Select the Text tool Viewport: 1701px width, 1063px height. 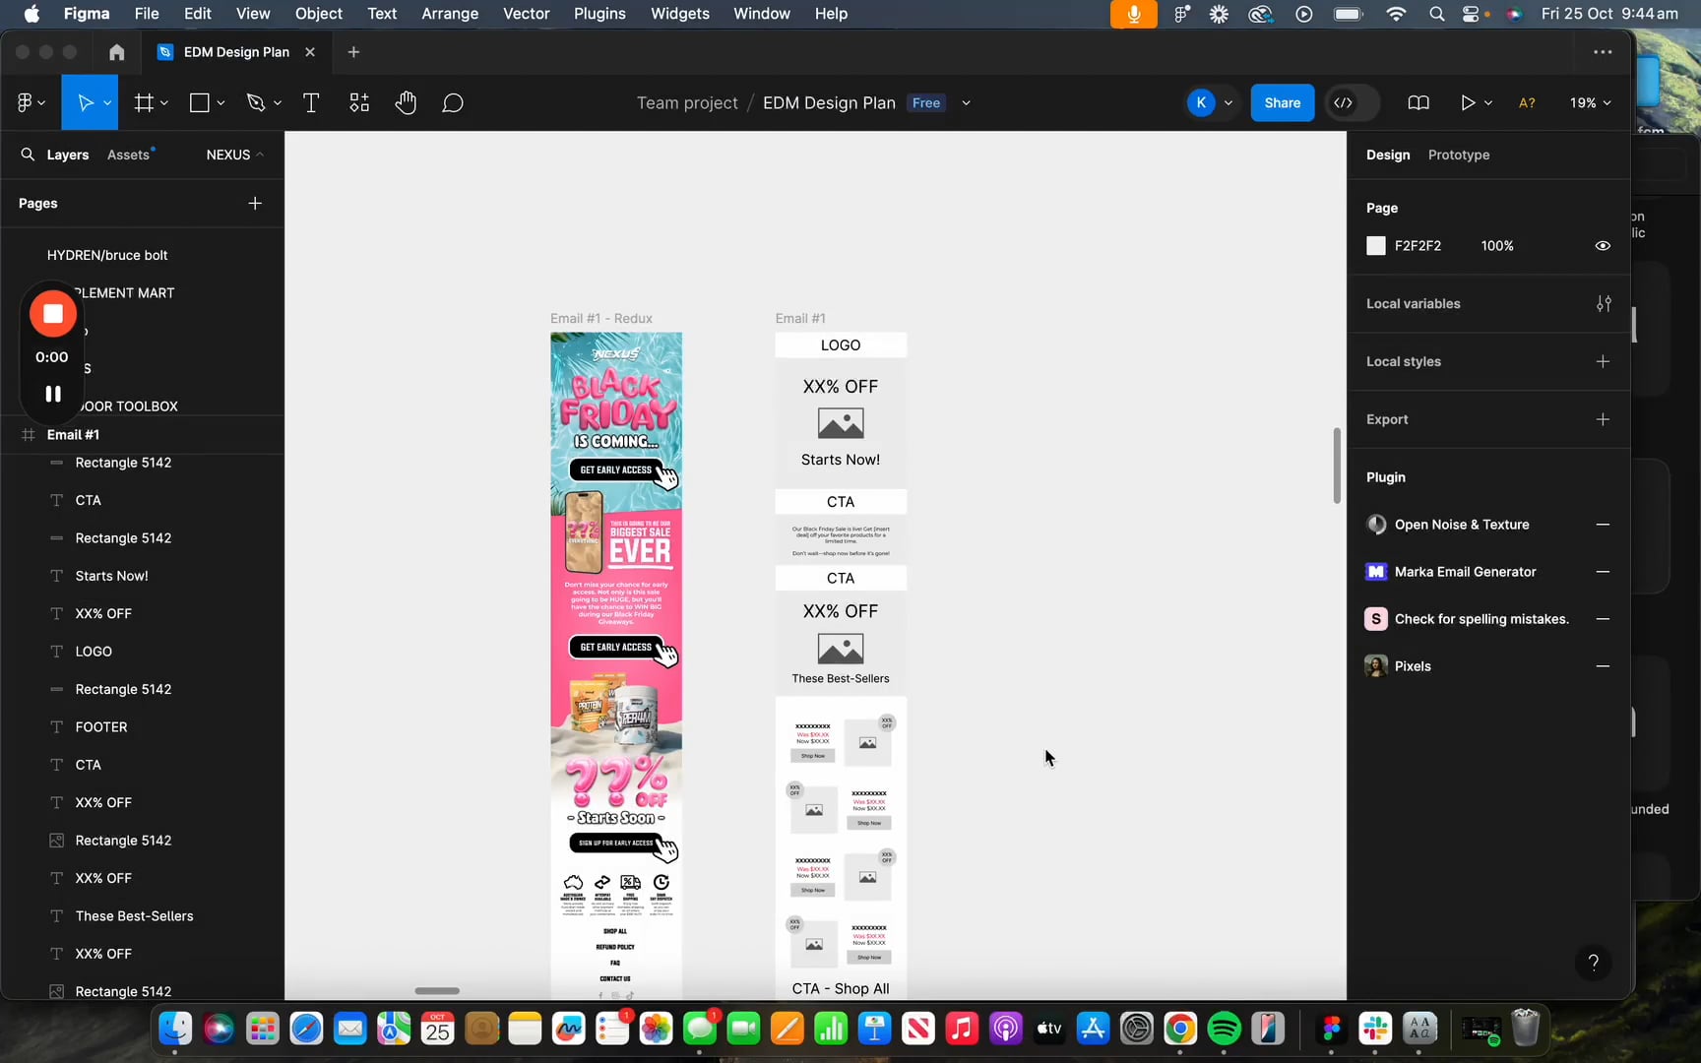311,102
